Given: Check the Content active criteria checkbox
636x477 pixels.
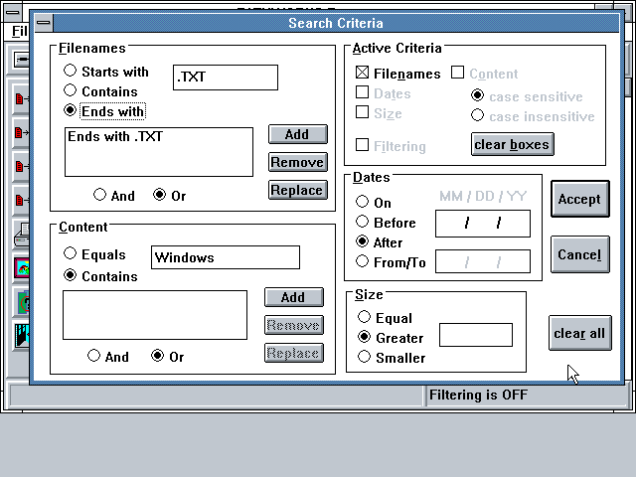Looking at the screenshot, I should [485, 74].
